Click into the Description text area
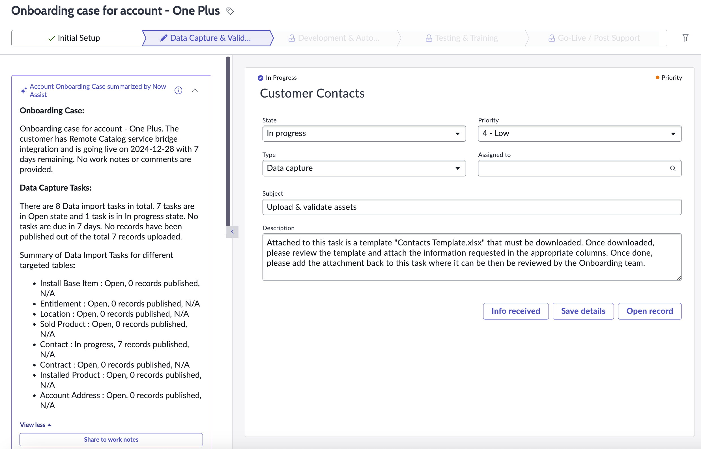 point(472,257)
